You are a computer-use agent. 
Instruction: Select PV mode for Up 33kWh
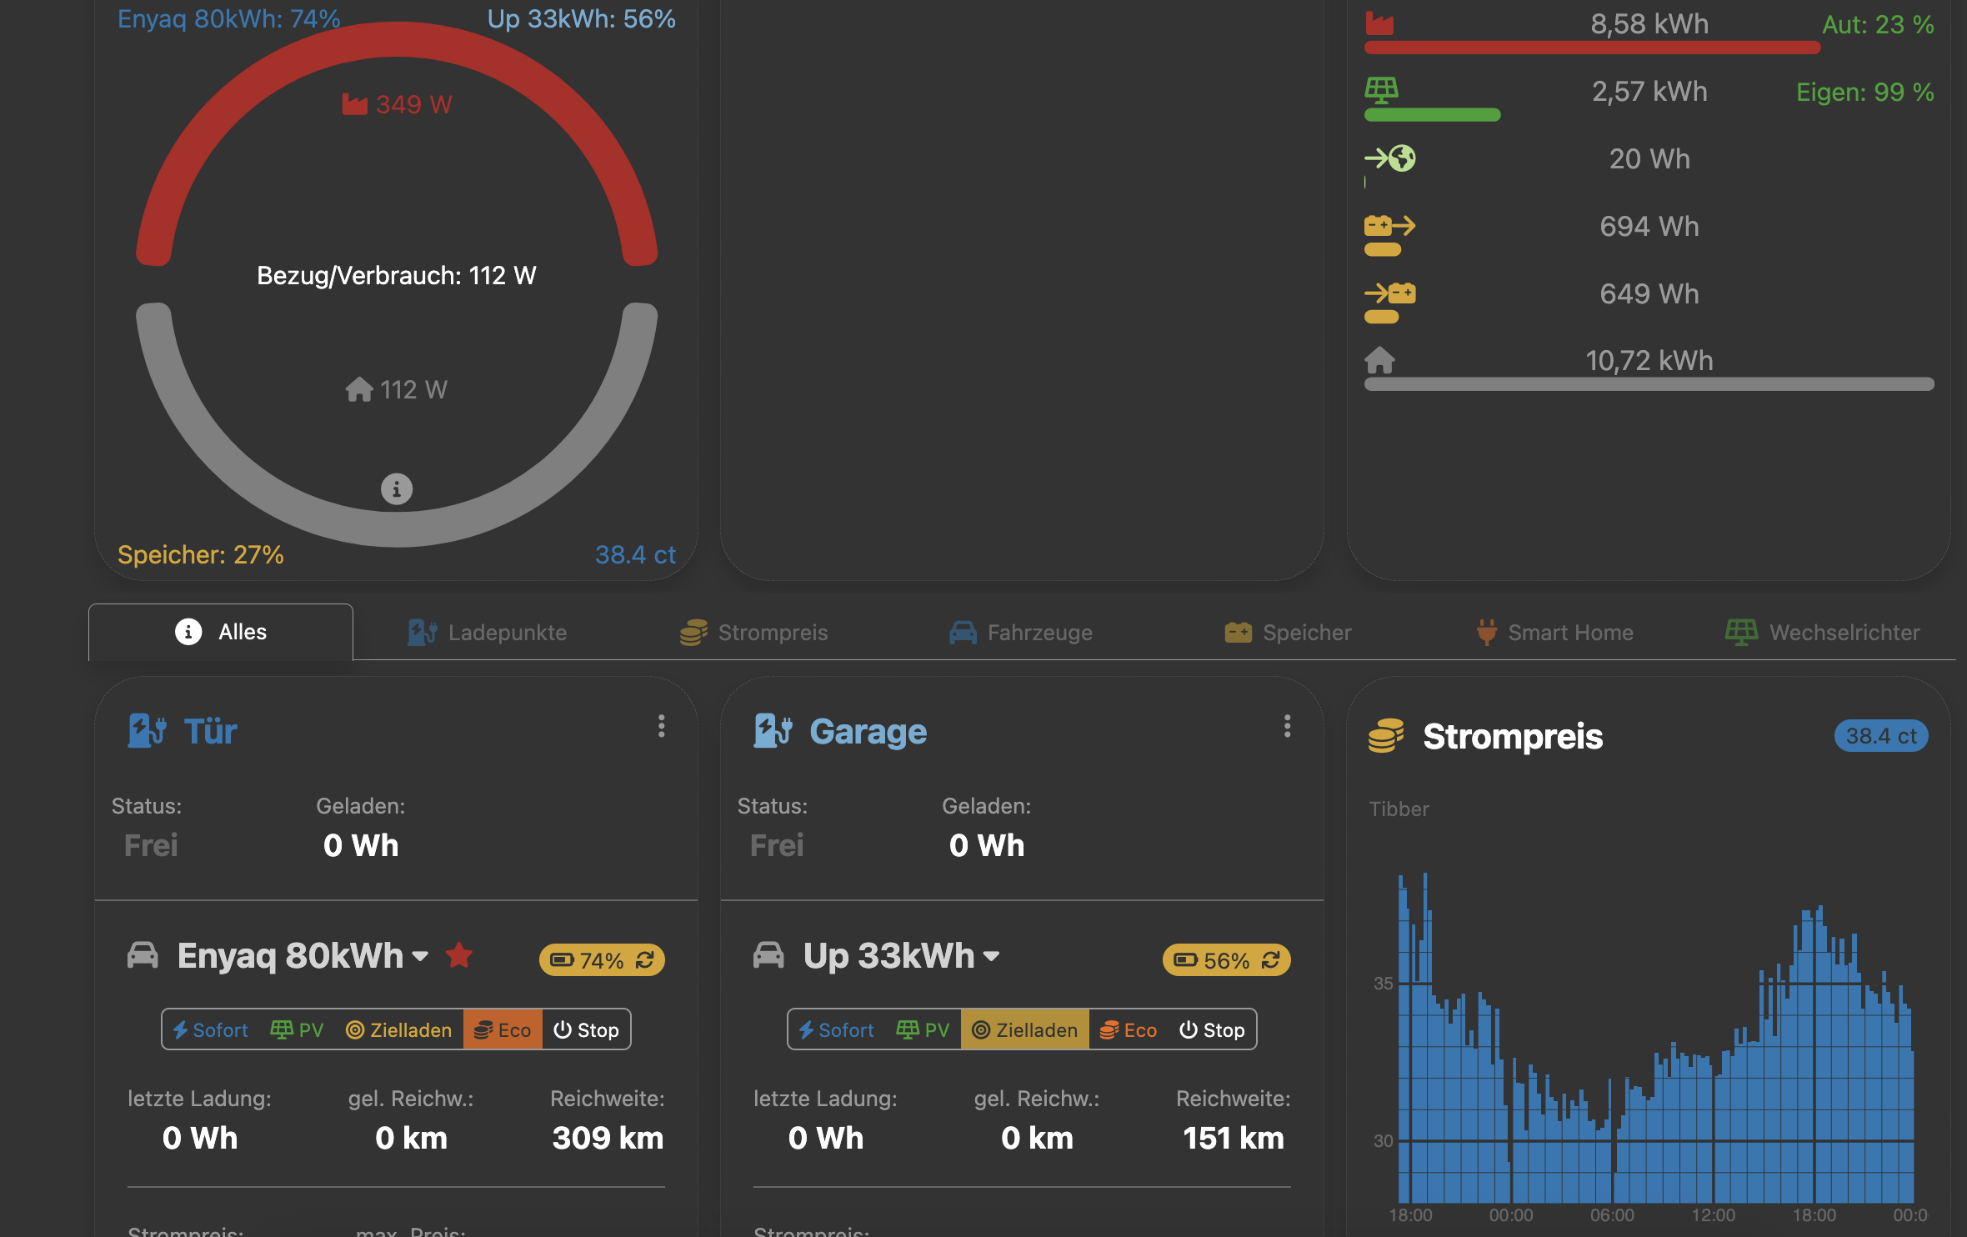tap(923, 1030)
